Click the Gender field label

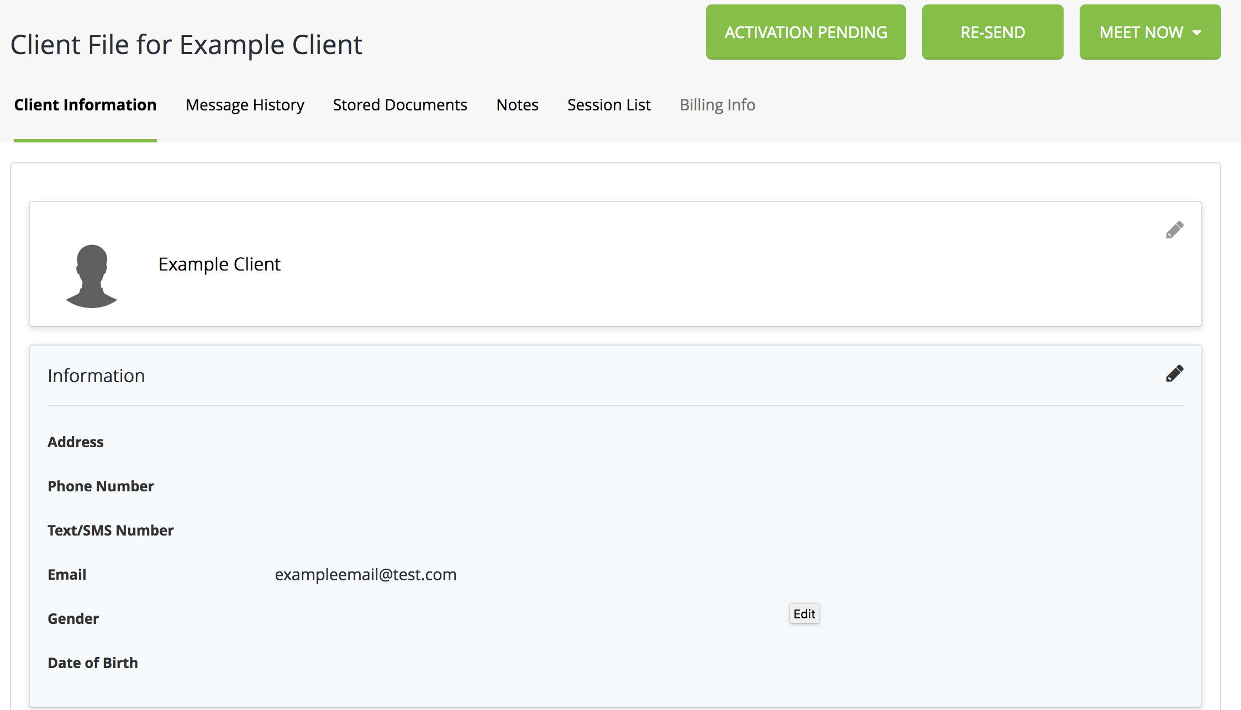(x=73, y=619)
